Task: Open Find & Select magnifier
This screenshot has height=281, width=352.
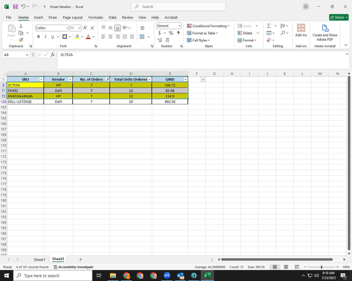Action: [283, 33]
